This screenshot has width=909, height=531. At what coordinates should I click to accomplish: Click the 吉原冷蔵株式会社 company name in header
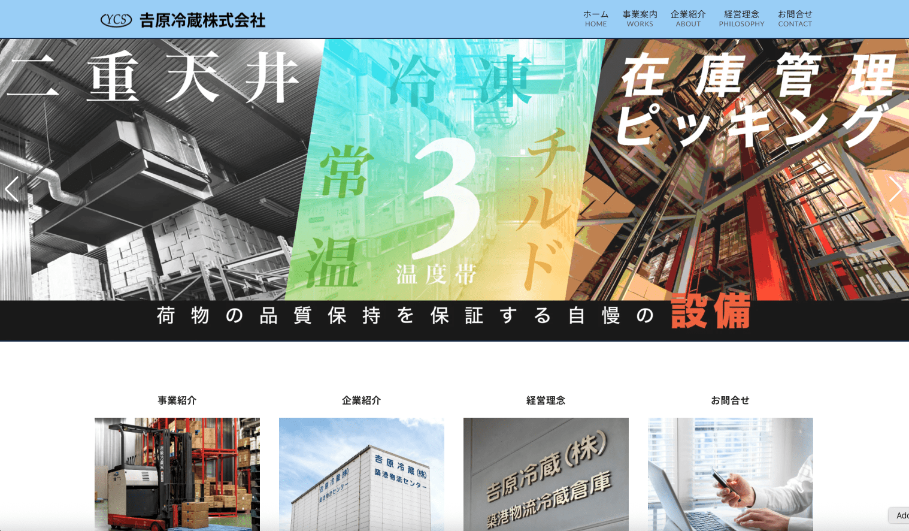pyautogui.click(x=202, y=20)
